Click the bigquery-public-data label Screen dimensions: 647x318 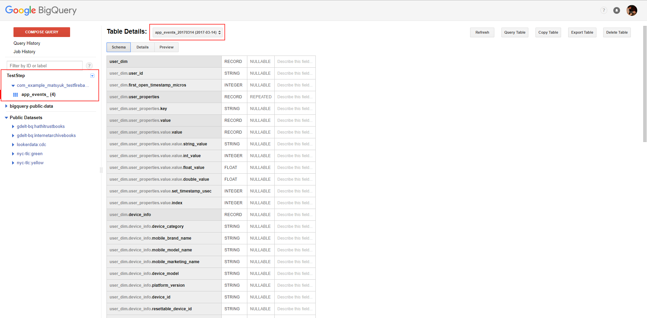[x=31, y=106]
